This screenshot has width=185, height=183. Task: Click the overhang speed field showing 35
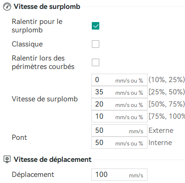point(119,92)
